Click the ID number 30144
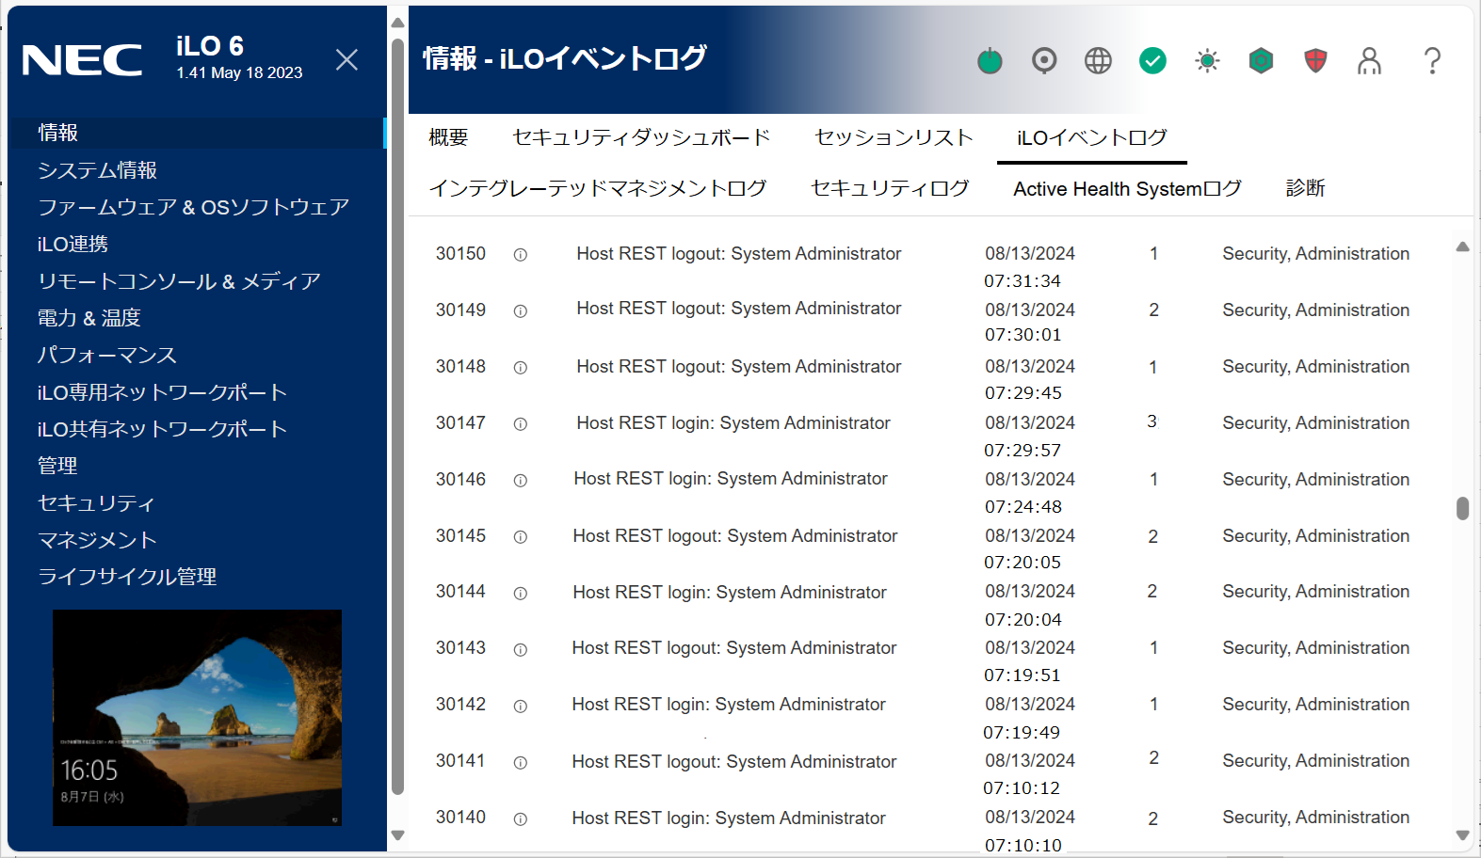This screenshot has height=858, width=1481. [460, 592]
